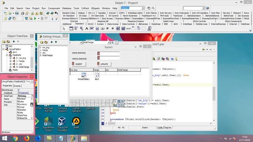Screen dimensions: 253x142
Task: Open the Run button dropdown arrow
Action: pos(39,19)
